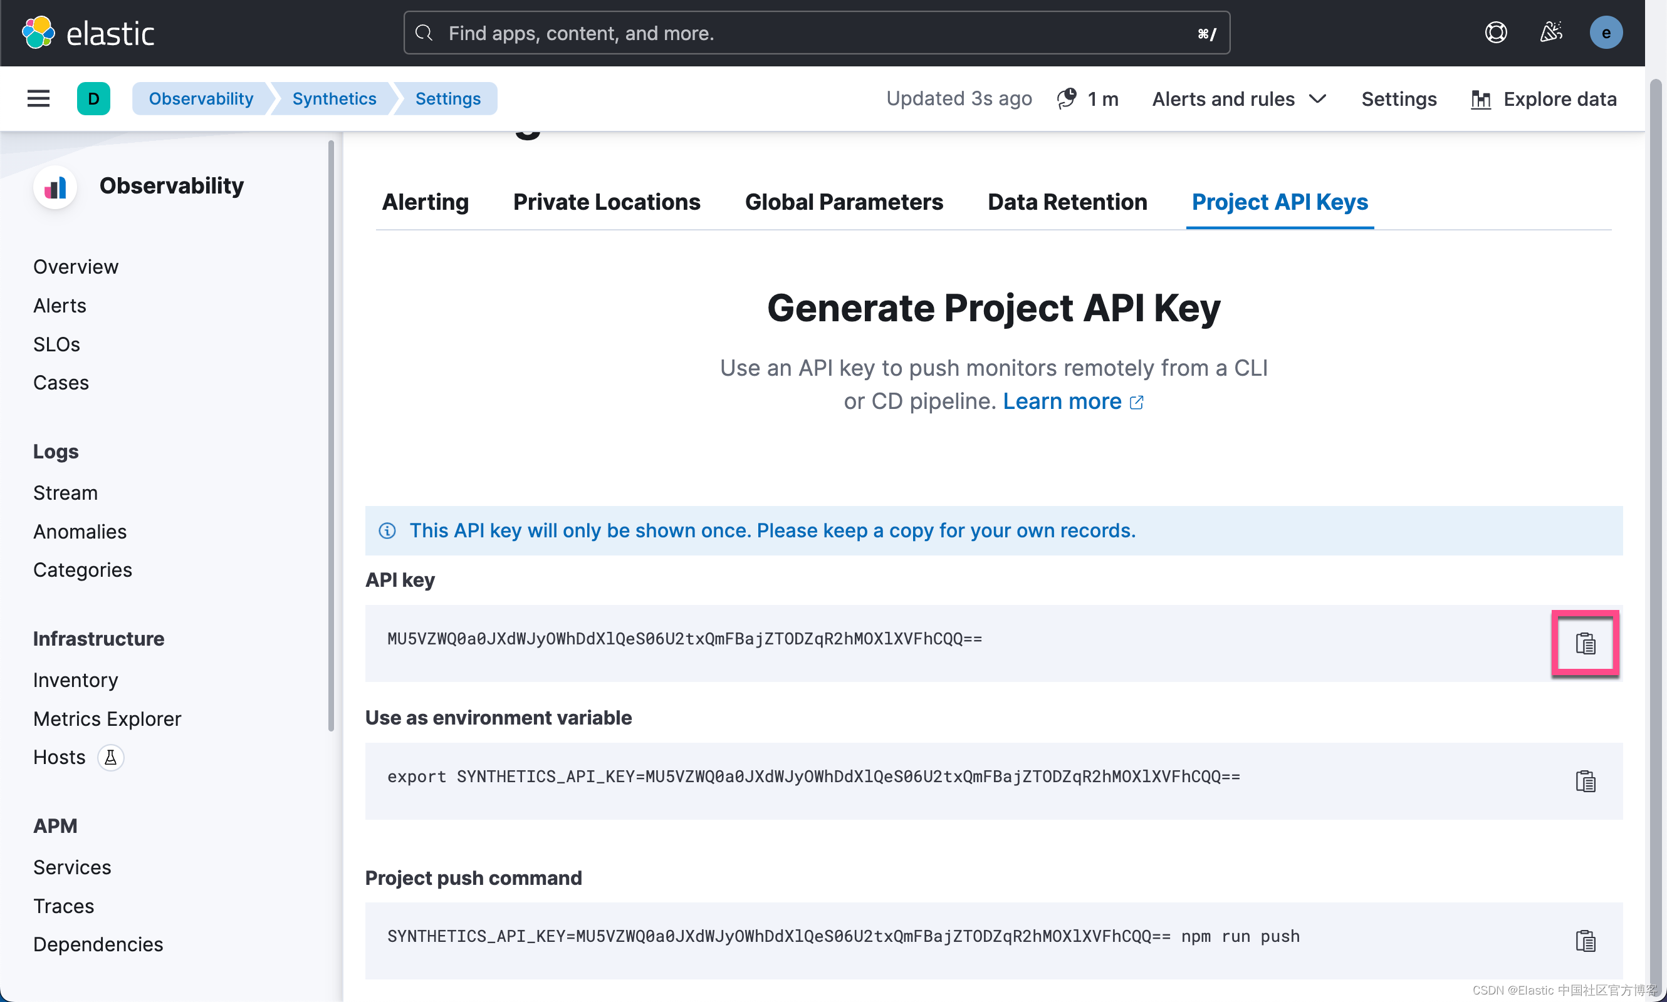Viewport: 1667px width, 1002px height.
Task: Click the Synthetics breadcrumb
Action: pyautogui.click(x=334, y=98)
